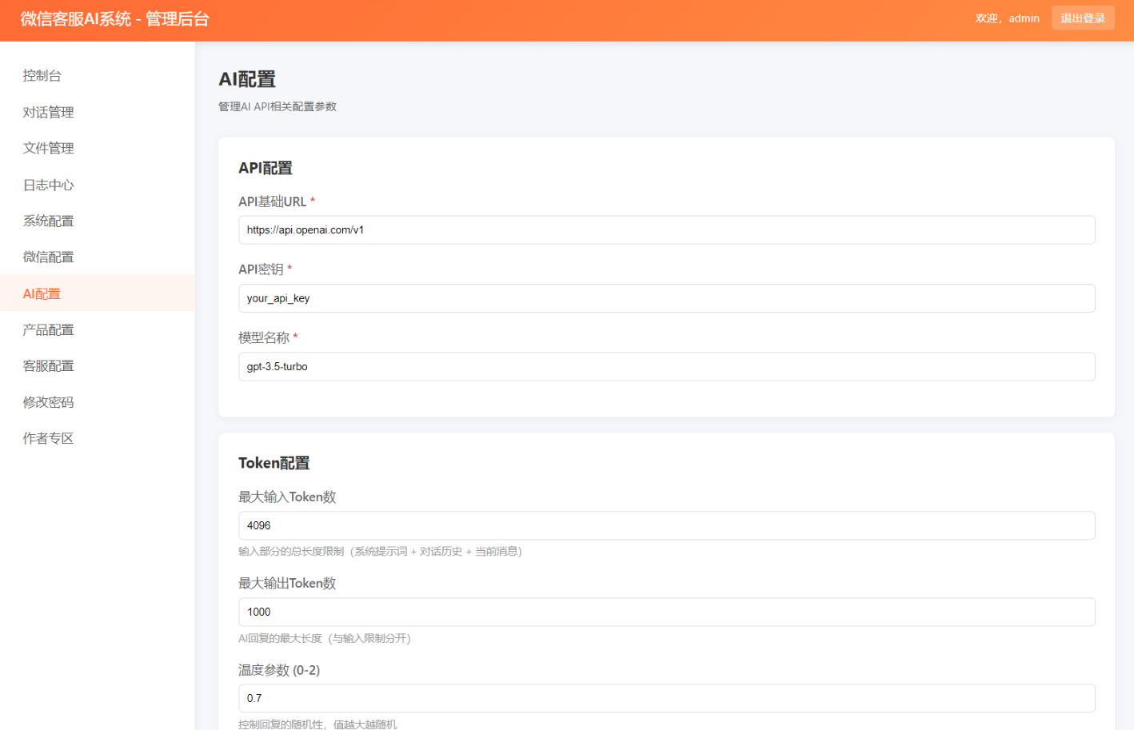The width and height of the screenshot is (1134, 730).
Task: Click the API基础URL input field
Action: tap(666, 230)
